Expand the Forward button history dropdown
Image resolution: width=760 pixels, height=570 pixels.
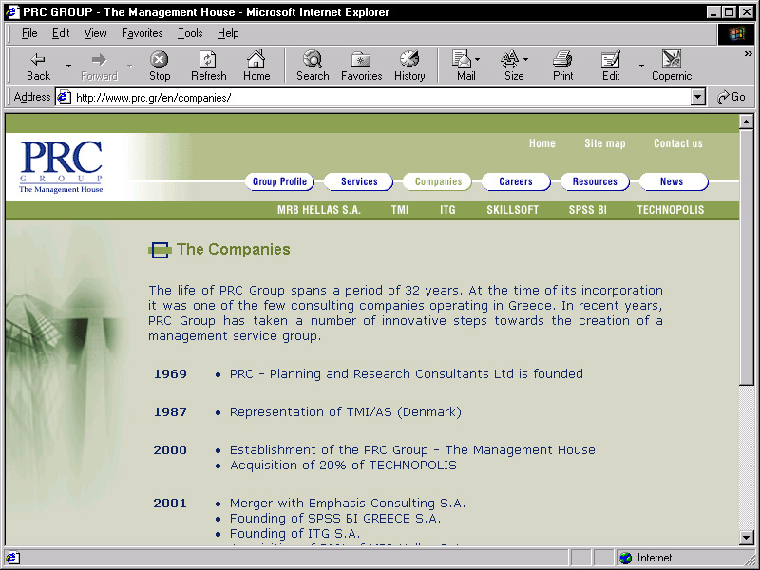point(130,66)
